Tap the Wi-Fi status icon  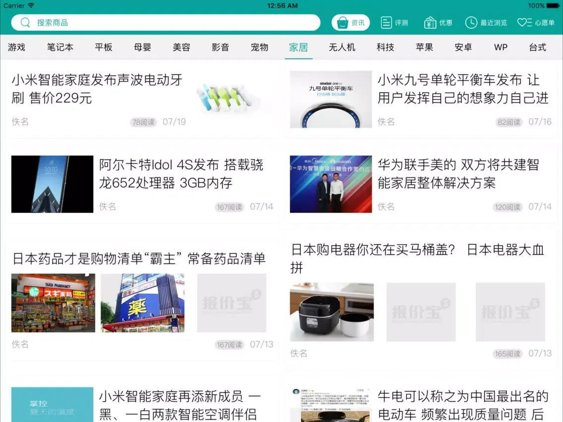click(31, 5)
